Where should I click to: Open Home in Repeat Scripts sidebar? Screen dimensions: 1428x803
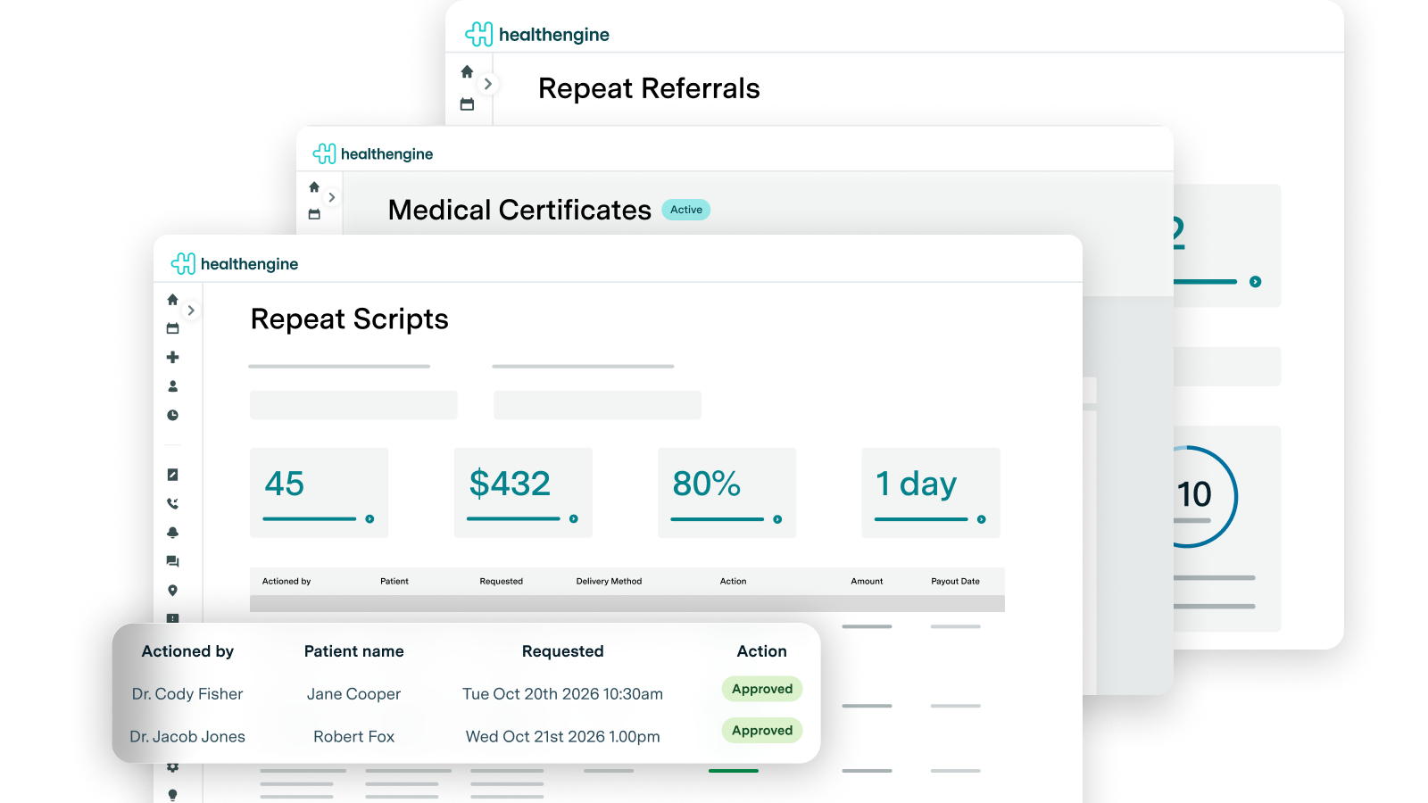(173, 300)
